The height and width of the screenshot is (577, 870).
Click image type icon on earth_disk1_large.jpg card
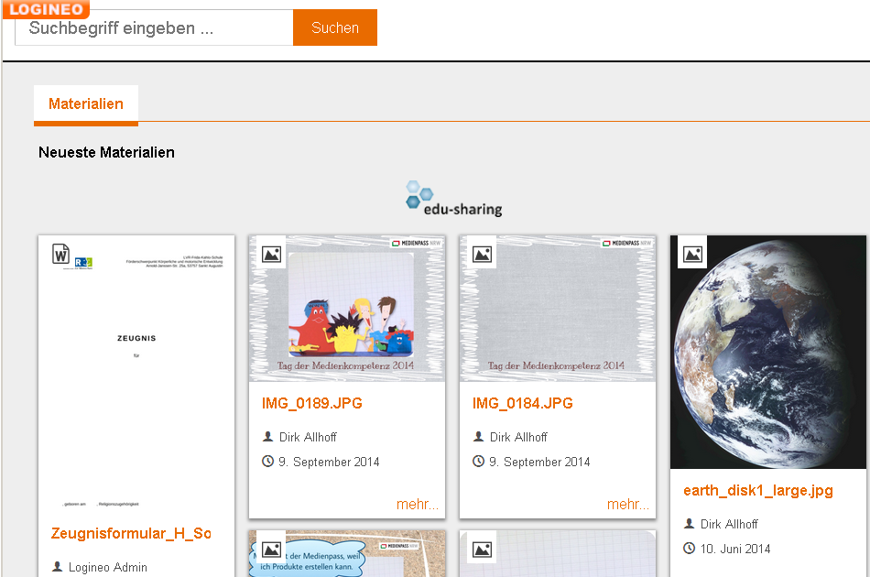(692, 254)
